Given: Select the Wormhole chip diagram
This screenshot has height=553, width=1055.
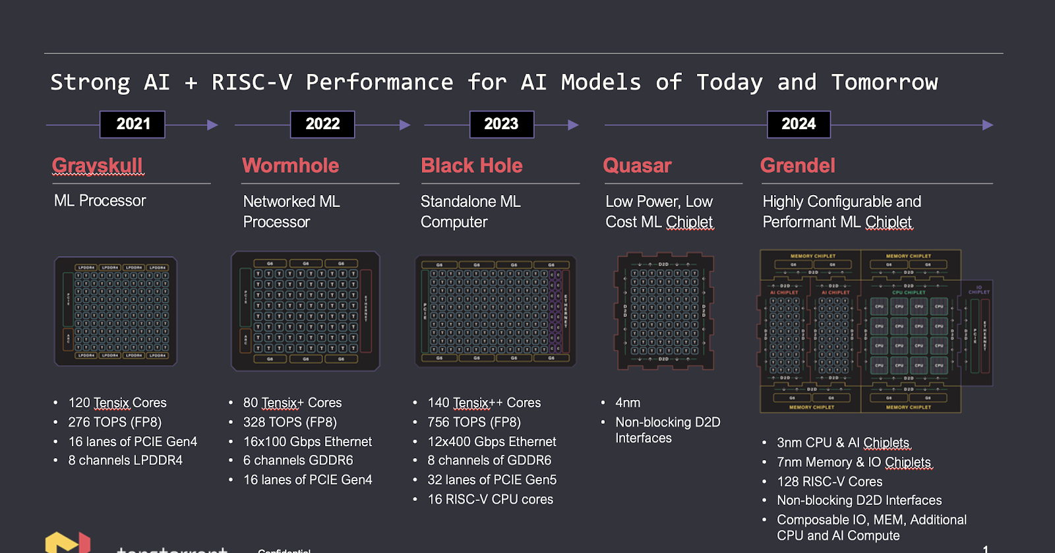Looking at the screenshot, I should pyautogui.click(x=305, y=311).
